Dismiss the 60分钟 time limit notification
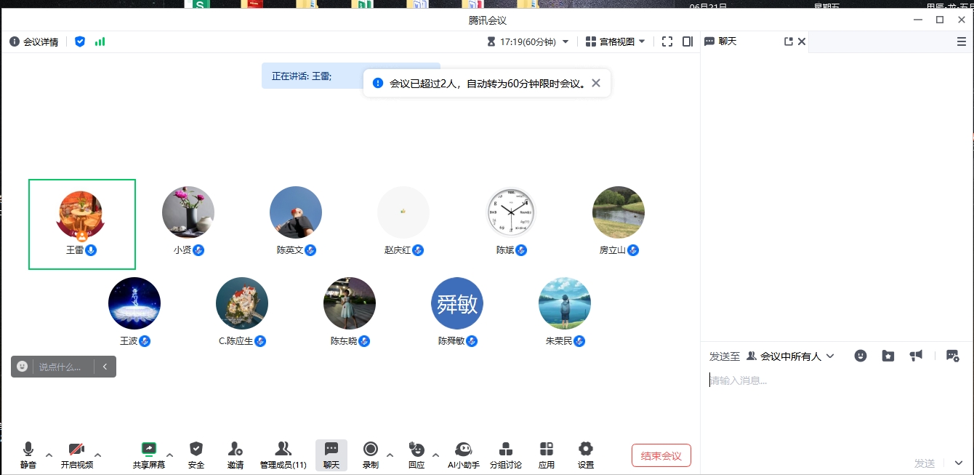 point(596,83)
